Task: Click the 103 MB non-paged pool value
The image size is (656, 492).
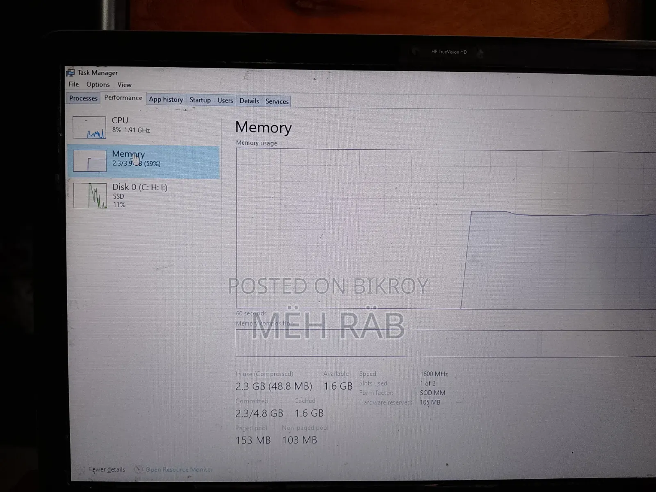Action: tap(300, 440)
